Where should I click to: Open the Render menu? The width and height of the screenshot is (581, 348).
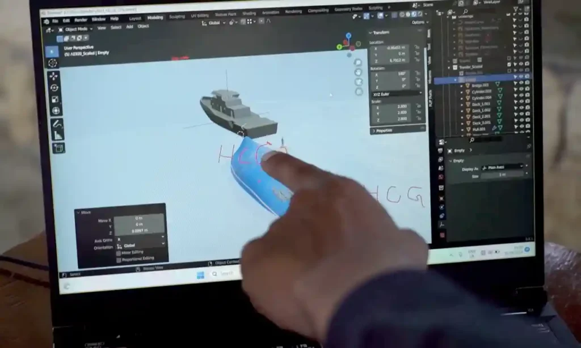81,20
